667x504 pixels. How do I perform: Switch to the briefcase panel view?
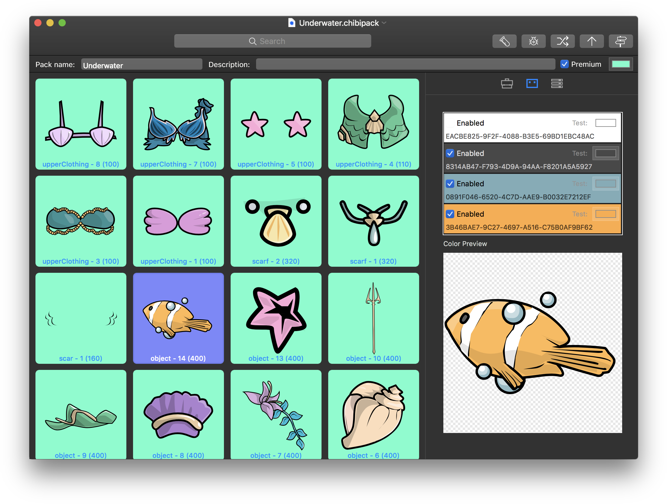(507, 84)
